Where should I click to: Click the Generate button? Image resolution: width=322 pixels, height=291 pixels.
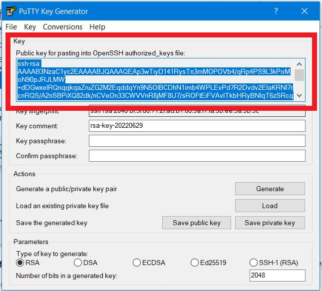(x=270, y=189)
